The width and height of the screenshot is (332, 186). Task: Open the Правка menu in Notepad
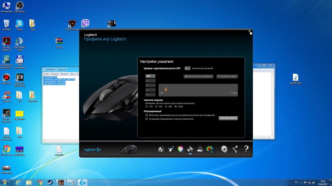point(55,74)
